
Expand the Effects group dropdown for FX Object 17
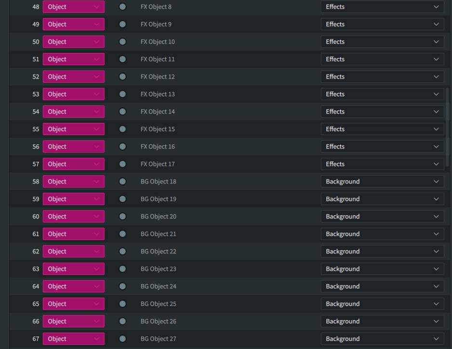[382, 164]
